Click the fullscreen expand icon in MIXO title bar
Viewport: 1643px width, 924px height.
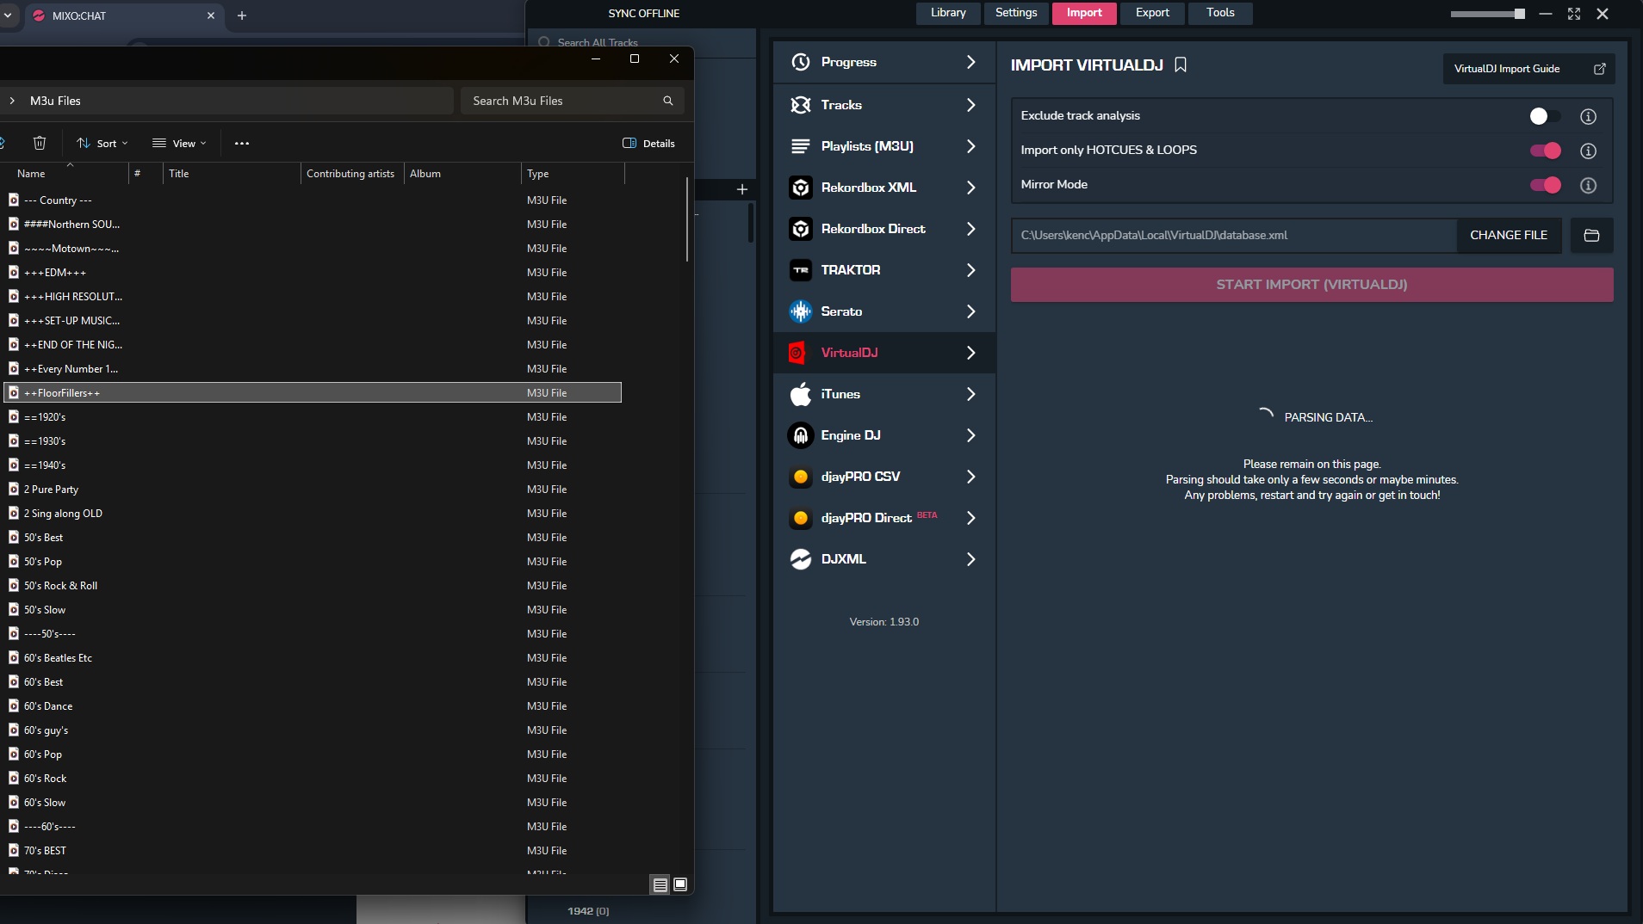pos(1574,14)
